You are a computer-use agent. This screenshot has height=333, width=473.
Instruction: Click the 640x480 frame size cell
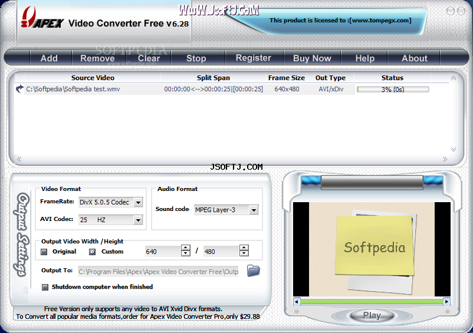pyautogui.click(x=287, y=89)
